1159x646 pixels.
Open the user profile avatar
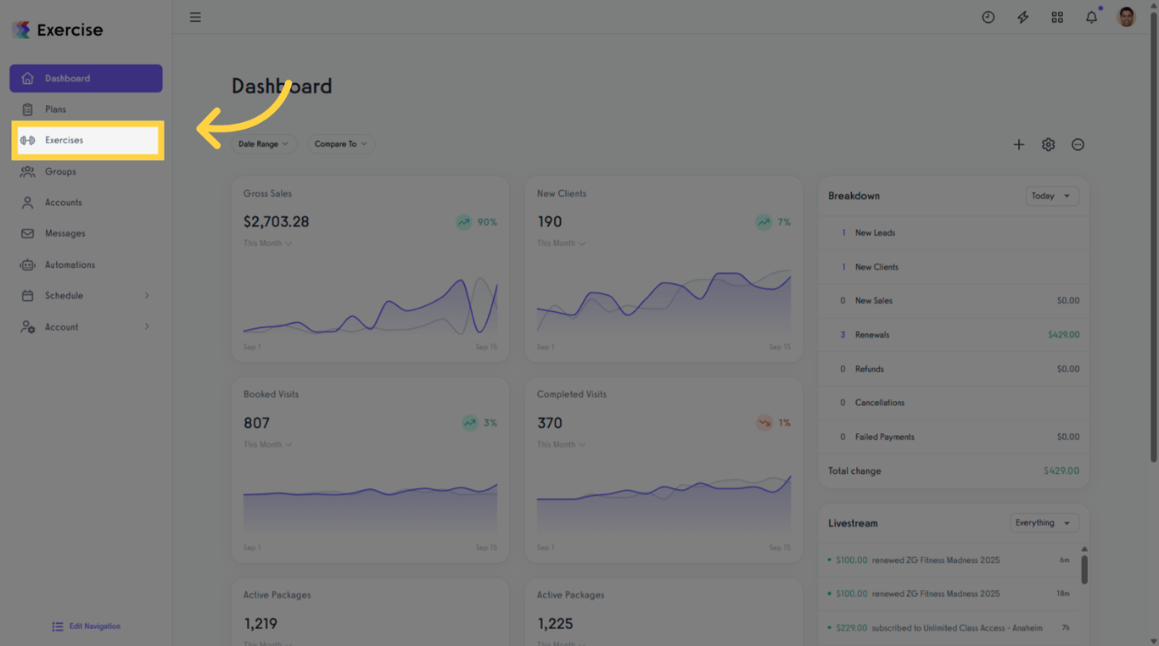point(1127,17)
